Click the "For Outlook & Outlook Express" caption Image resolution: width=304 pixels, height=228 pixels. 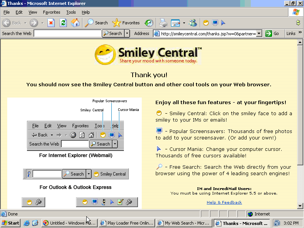75,187
